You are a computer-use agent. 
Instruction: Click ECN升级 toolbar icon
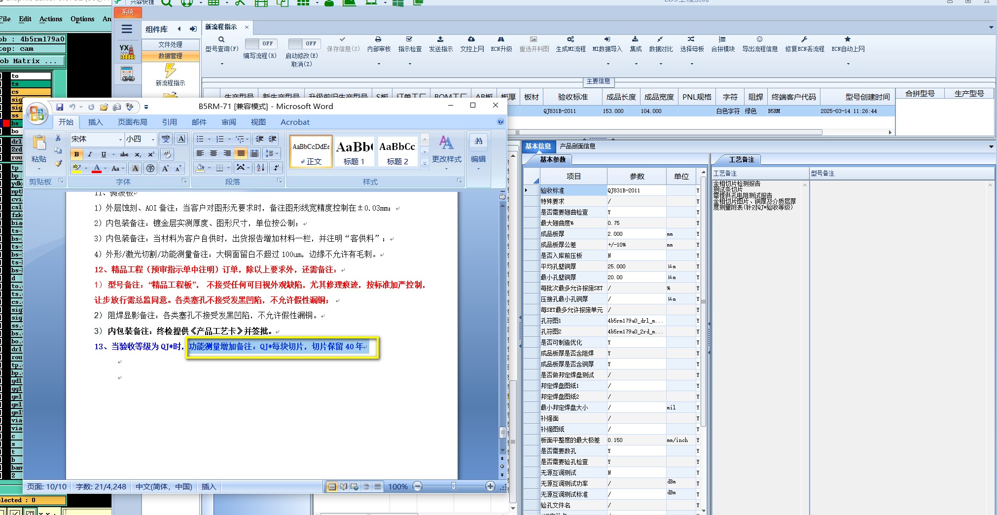[x=501, y=39]
